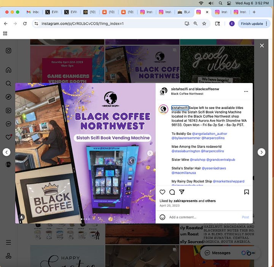Open emoji picker in comment box
The width and height of the screenshot is (274, 267).
162,217
